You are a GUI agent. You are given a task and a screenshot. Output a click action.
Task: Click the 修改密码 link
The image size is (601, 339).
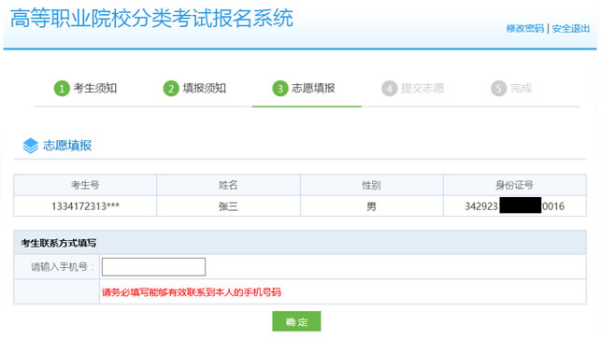(524, 29)
